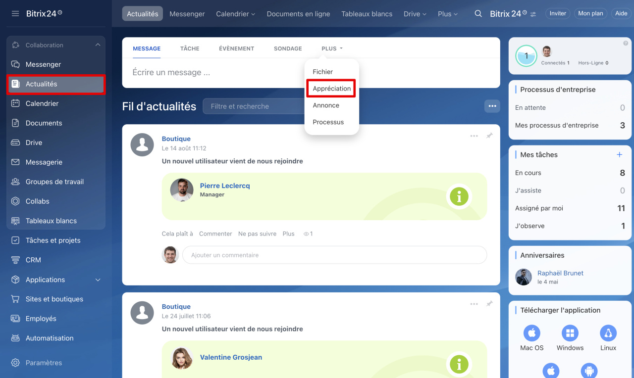Click the search magnifier icon

coord(478,14)
